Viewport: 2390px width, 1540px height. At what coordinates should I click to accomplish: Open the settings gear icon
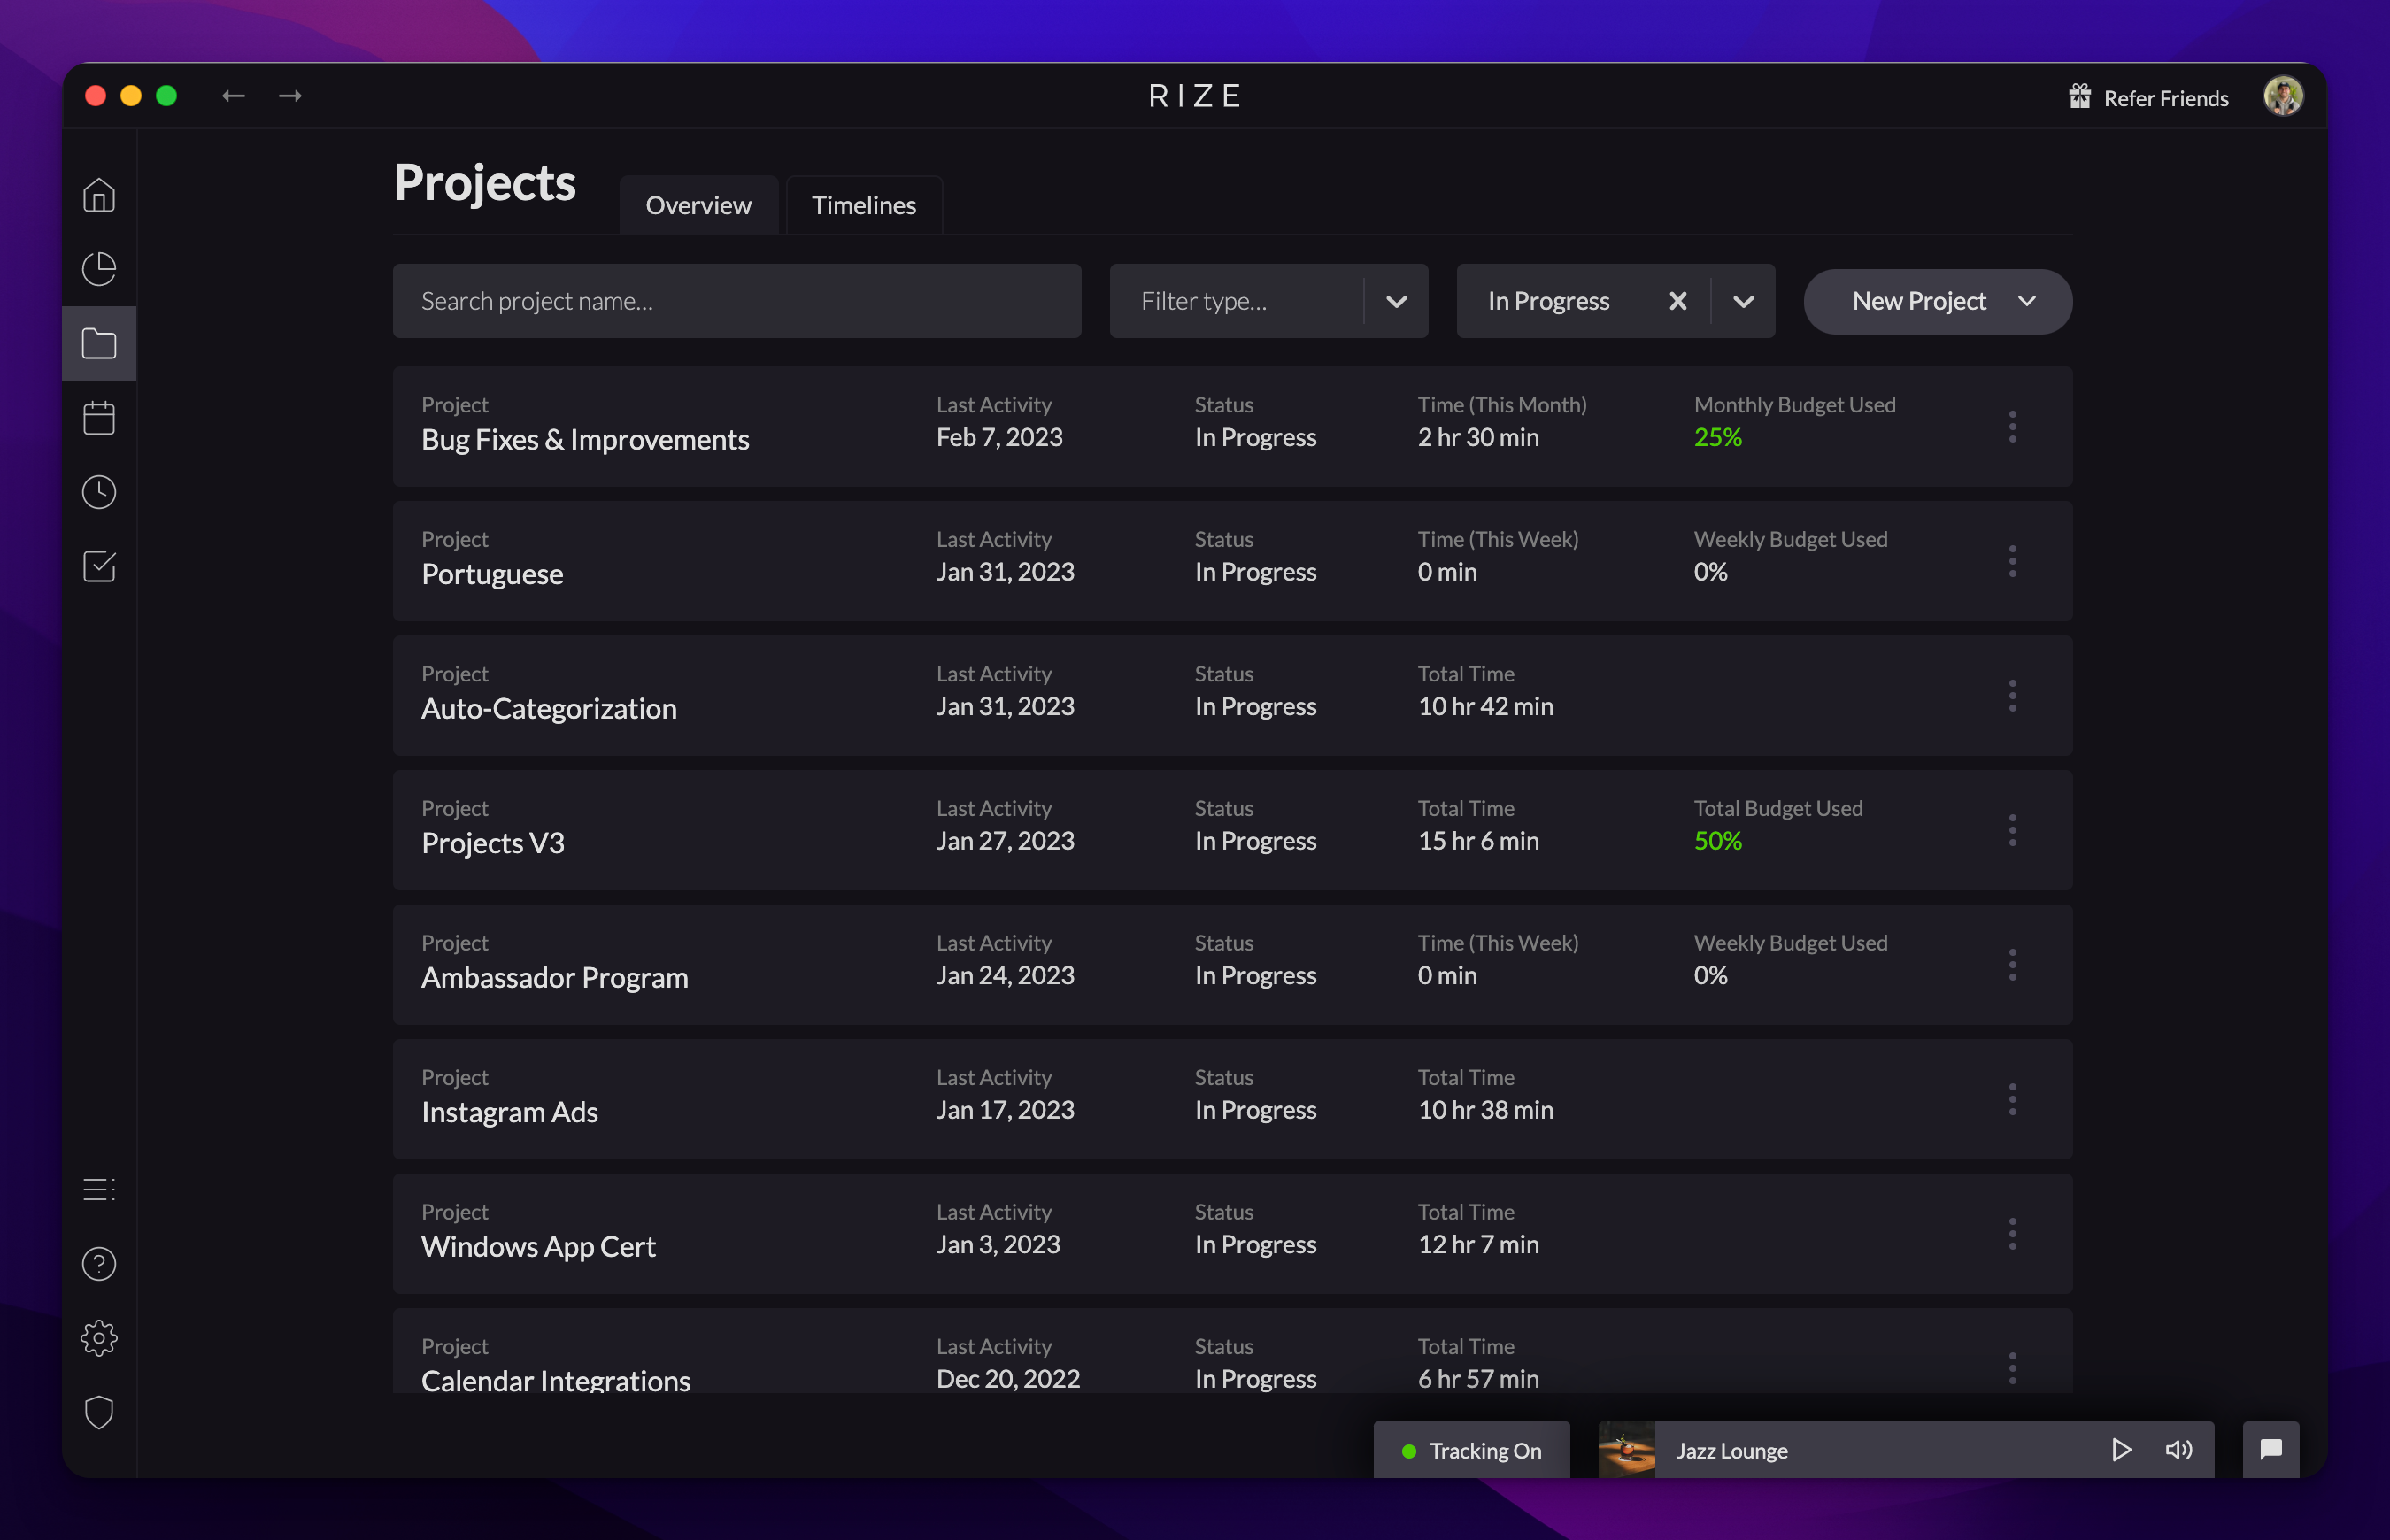(x=99, y=1338)
